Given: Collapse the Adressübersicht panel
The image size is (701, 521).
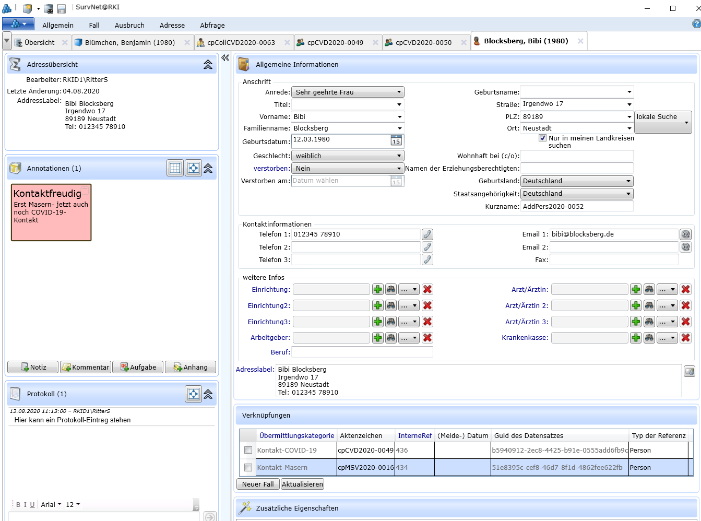Looking at the screenshot, I should click(208, 64).
